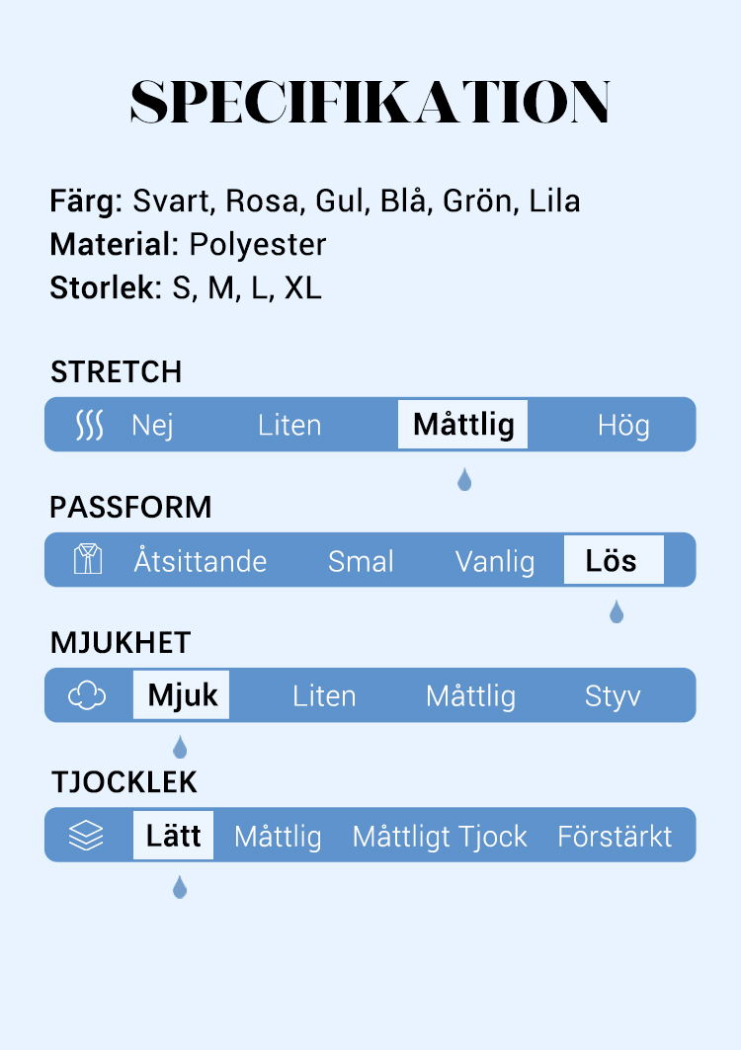Click the stacked layers icon in Tjocklek
Image resolution: width=741 pixels, height=1050 pixels.
(87, 836)
